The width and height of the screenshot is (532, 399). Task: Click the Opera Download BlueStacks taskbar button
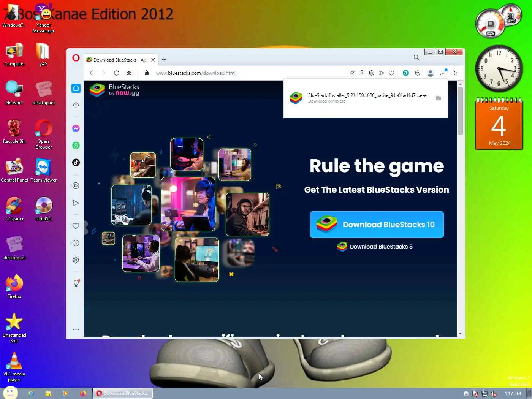click(x=123, y=393)
